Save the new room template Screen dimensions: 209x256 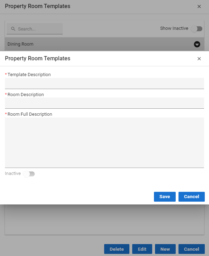(165, 197)
